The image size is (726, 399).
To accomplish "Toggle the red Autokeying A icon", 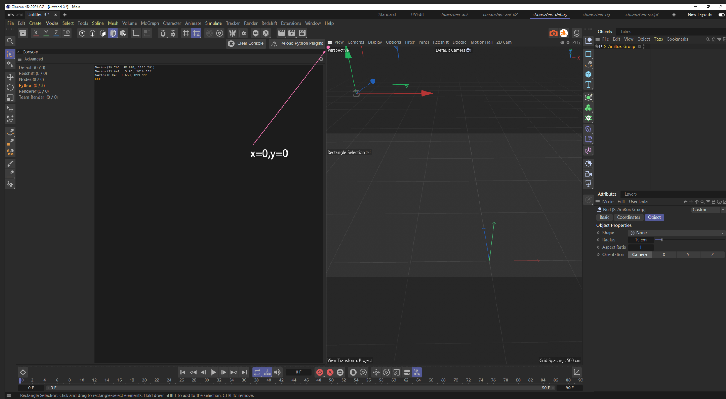I will [330, 372].
